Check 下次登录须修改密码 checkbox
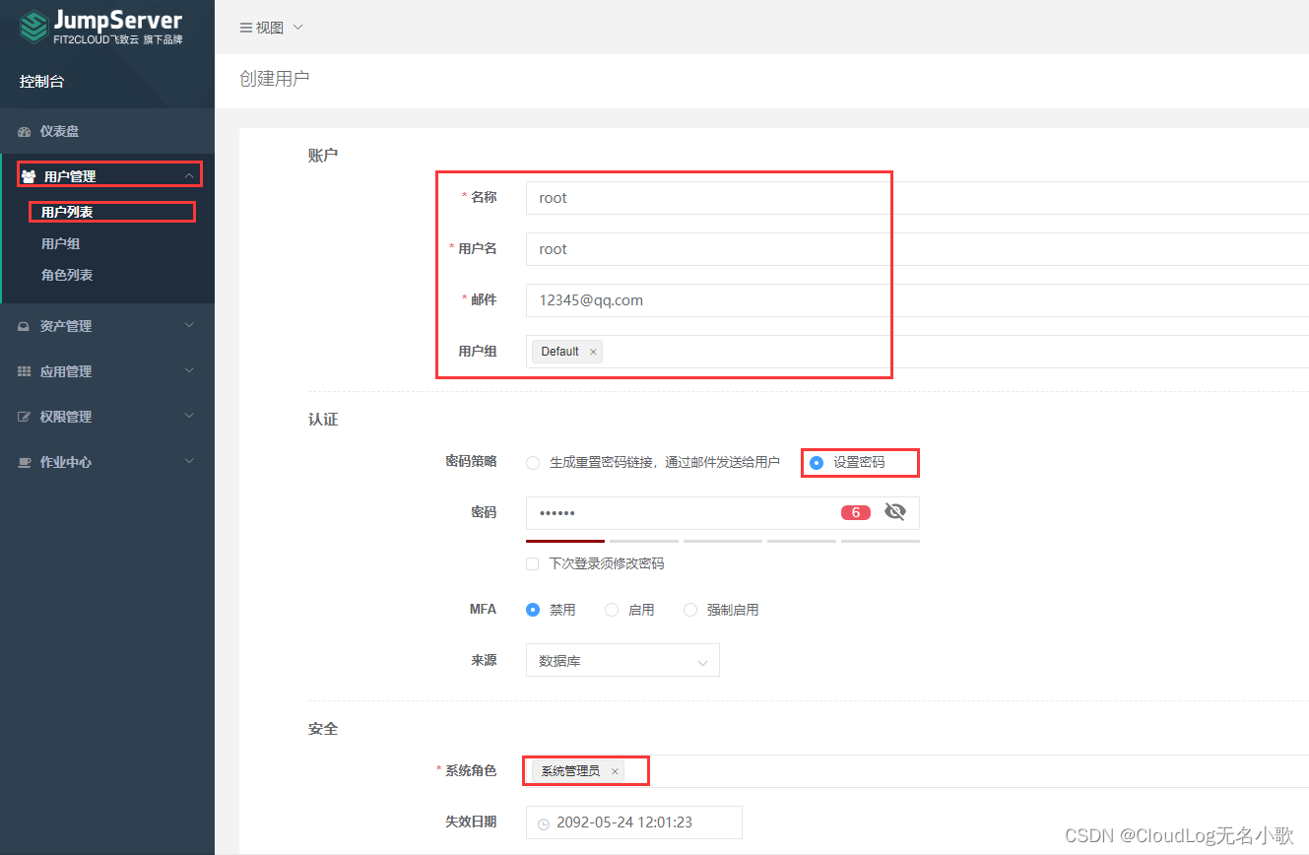 coord(532,563)
